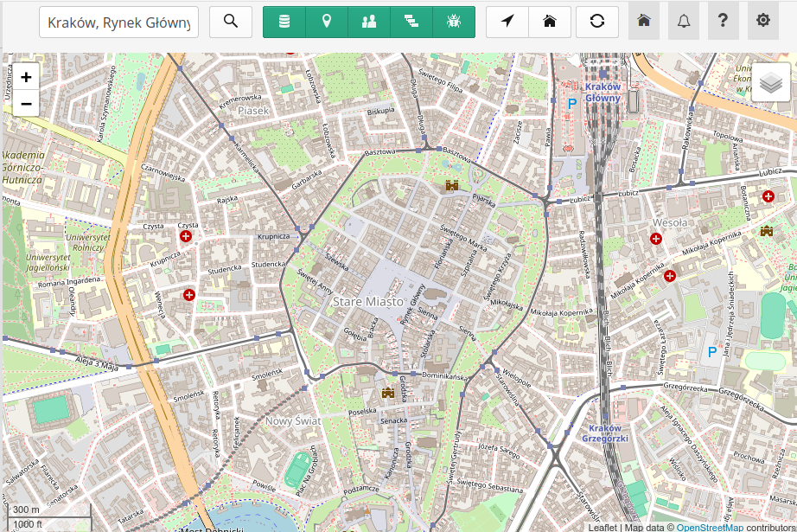Zoom in with the plus button
Viewport: 797px width, 532px height.
point(26,77)
